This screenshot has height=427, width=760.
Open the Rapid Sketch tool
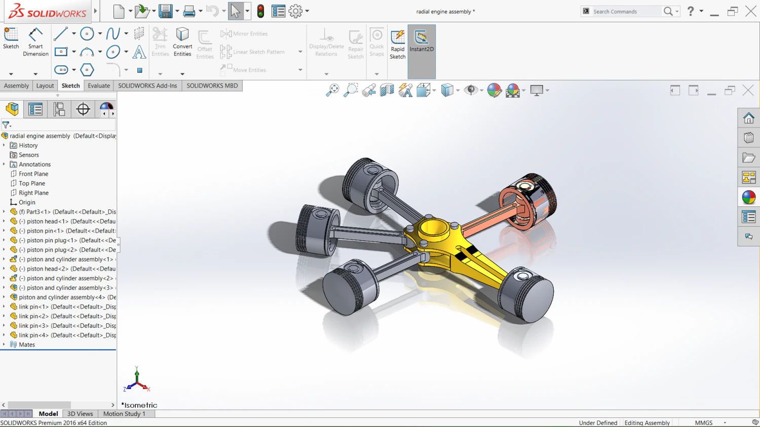pyautogui.click(x=398, y=44)
